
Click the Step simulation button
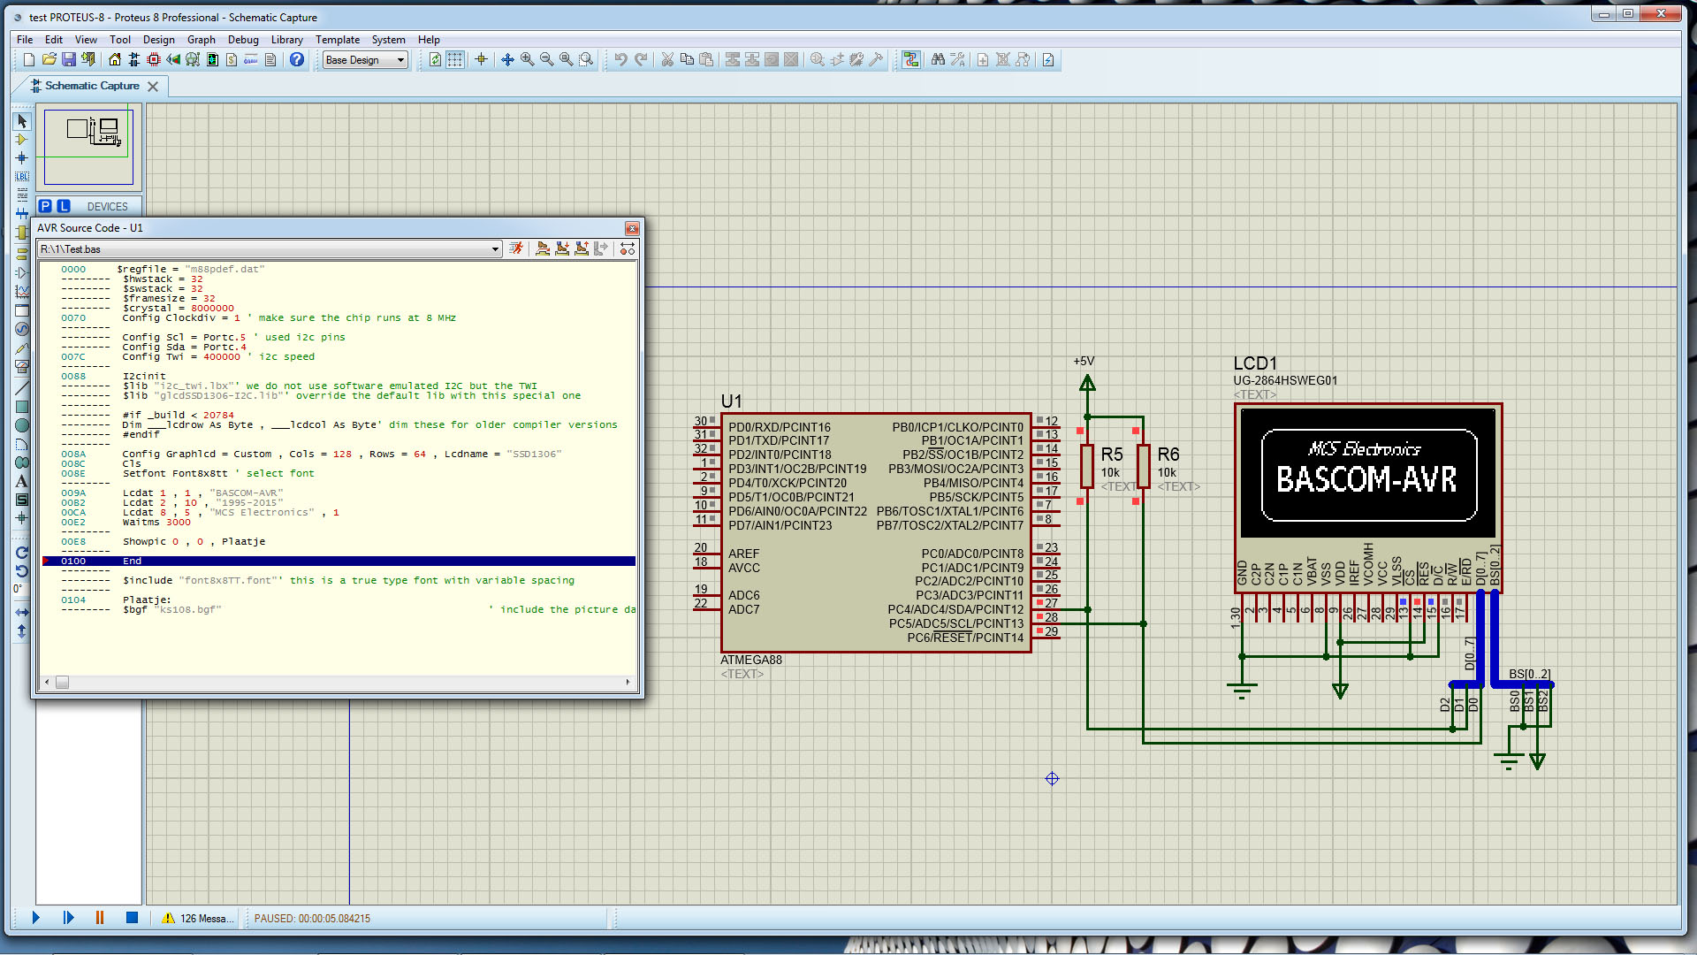pyautogui.click(x=68, y=918)
